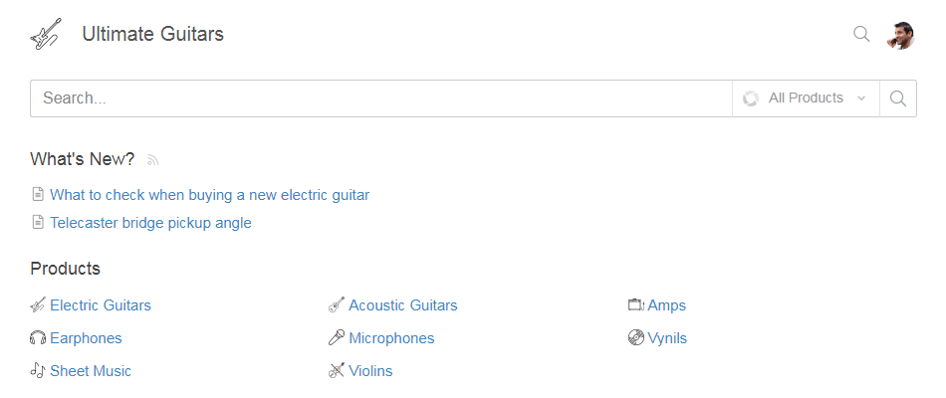
Task: Open the Sheet Music category link
Action: click(91, 371)
